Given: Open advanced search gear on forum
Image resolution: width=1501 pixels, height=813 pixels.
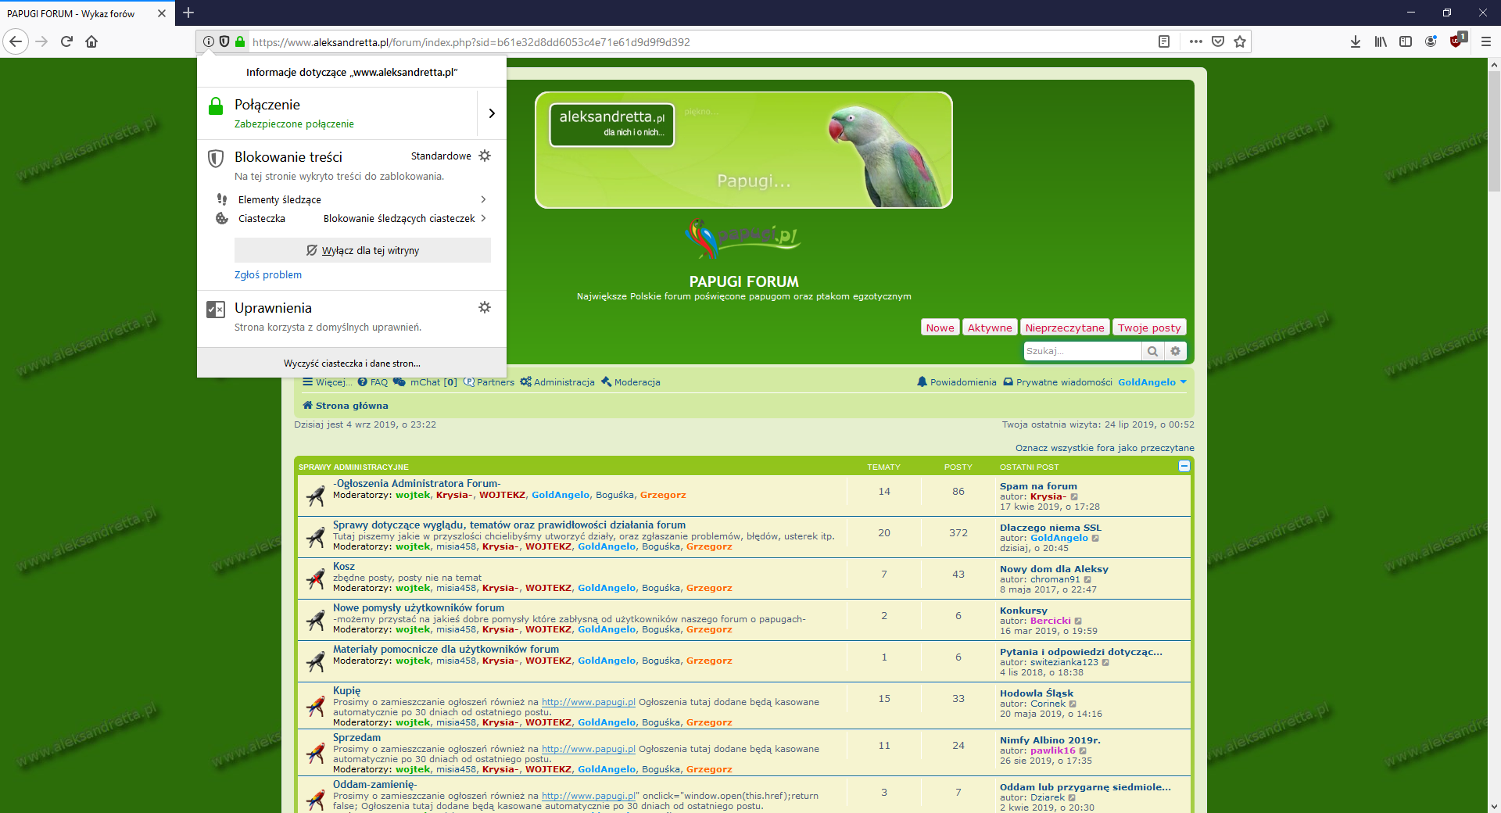Looking at the screenshot, I should click(1175, 351).
